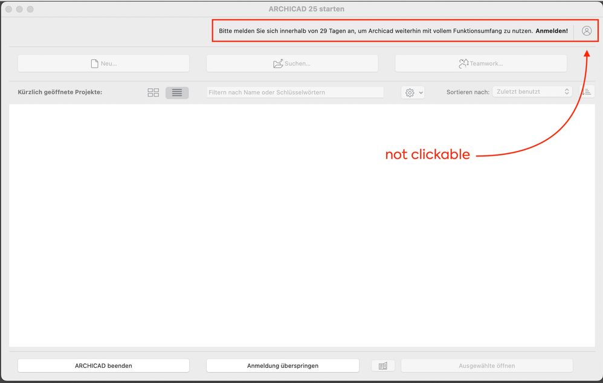Open project settings via the gear icon
Screen dimensions: 603x383
pos(411,91)
